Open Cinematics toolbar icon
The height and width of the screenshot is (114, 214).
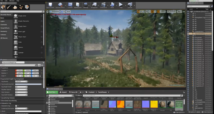point(103,5)
